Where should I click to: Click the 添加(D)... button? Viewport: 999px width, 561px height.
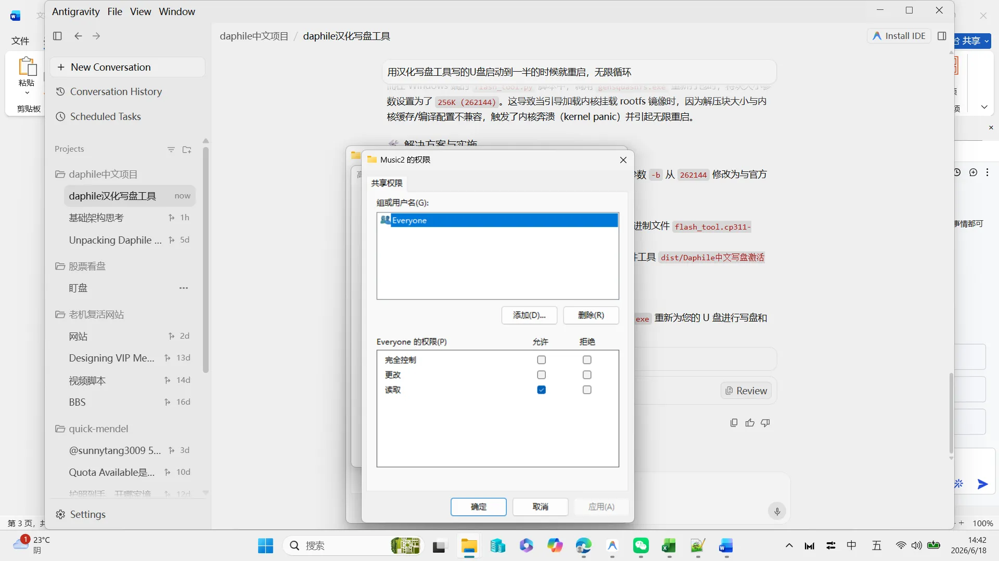pos(529,315)
